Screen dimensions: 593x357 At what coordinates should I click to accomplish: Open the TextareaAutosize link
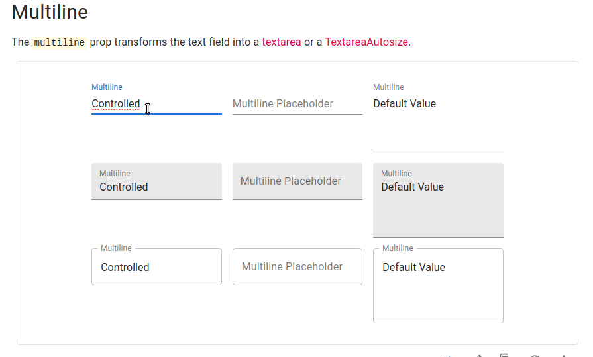coord(366,42)
